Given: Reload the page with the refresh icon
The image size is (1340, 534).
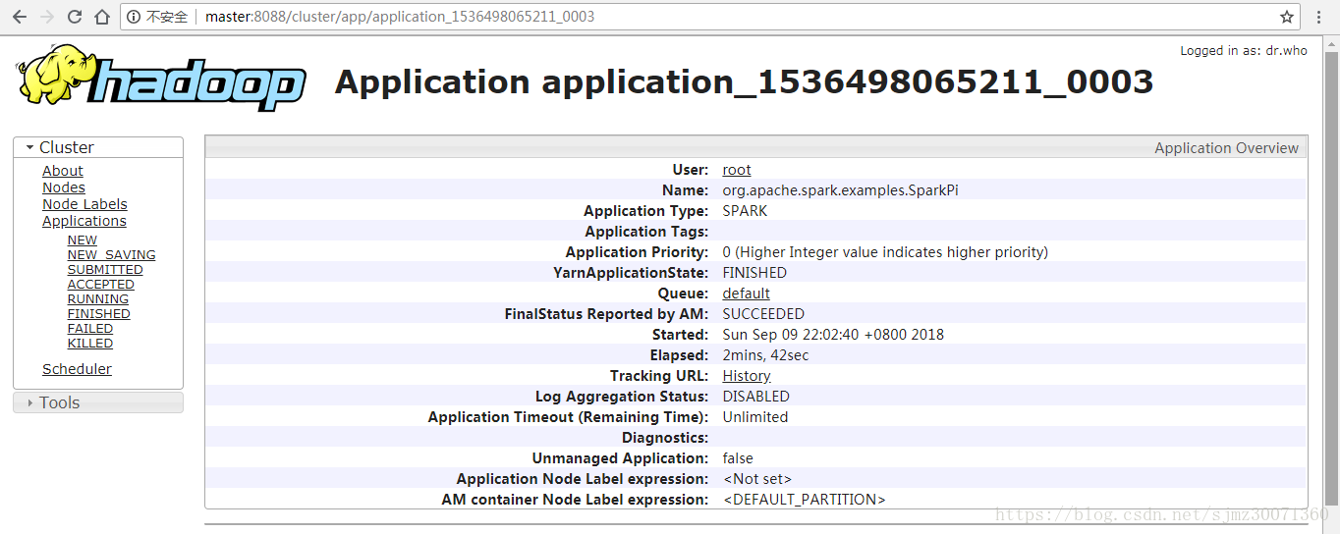Looking at the screenshot, I should click(75, 17).
